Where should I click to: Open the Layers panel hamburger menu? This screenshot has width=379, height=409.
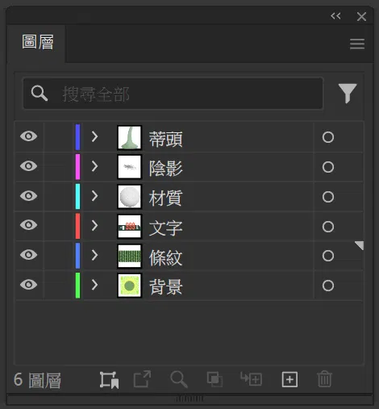click(x=357, y=44)
